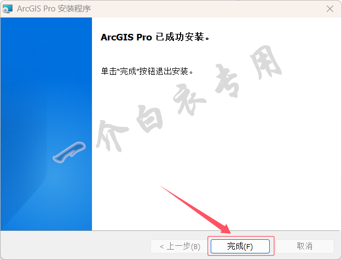The image size is (342, 260).
Task: Click the separator line above the footer buttons
Action: tap(170, 231)
